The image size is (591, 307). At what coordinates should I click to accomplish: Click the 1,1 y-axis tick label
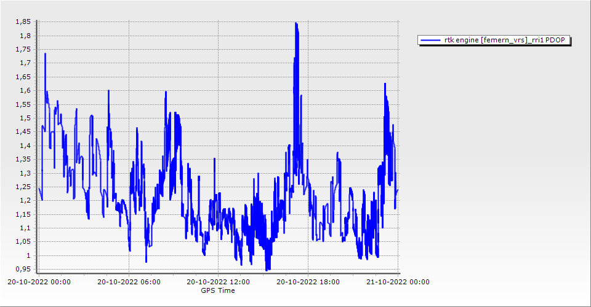[25, 228]
